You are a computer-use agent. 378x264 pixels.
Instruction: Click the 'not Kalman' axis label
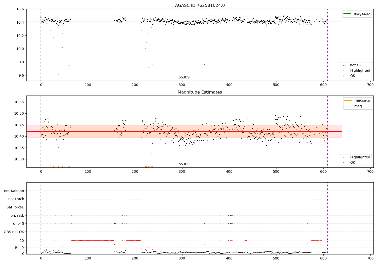[x=14, y=191]
